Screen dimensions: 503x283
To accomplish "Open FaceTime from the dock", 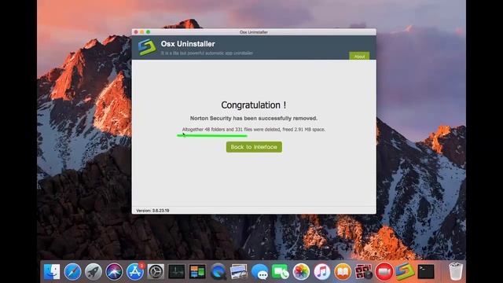I will click(281, 271).
